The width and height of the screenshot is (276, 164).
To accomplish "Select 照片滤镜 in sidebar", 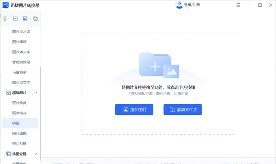I will pyautogui.click(x=20, y=133).
